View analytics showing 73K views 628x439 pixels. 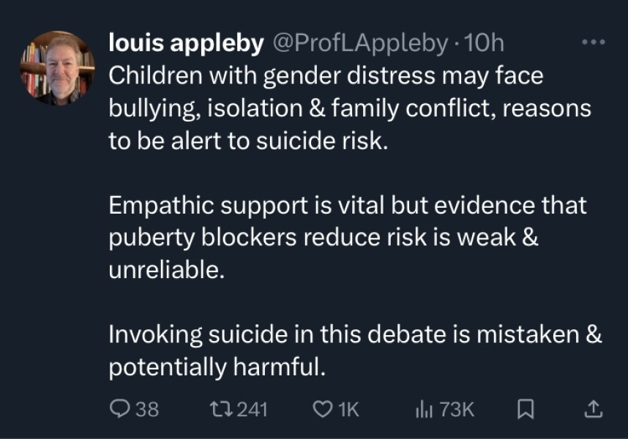(x=439, y=410)
